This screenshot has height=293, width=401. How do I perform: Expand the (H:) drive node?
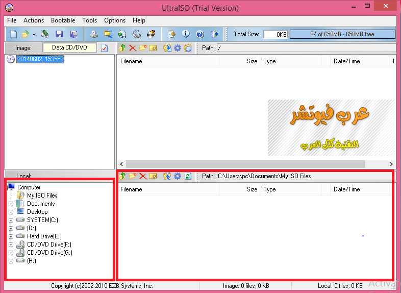click(11, 261)
